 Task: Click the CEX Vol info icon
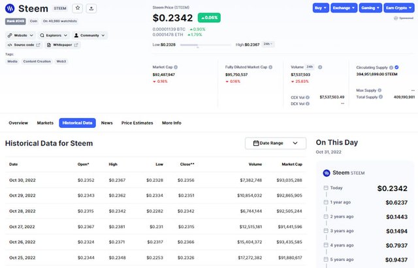(x=308, y=97)
